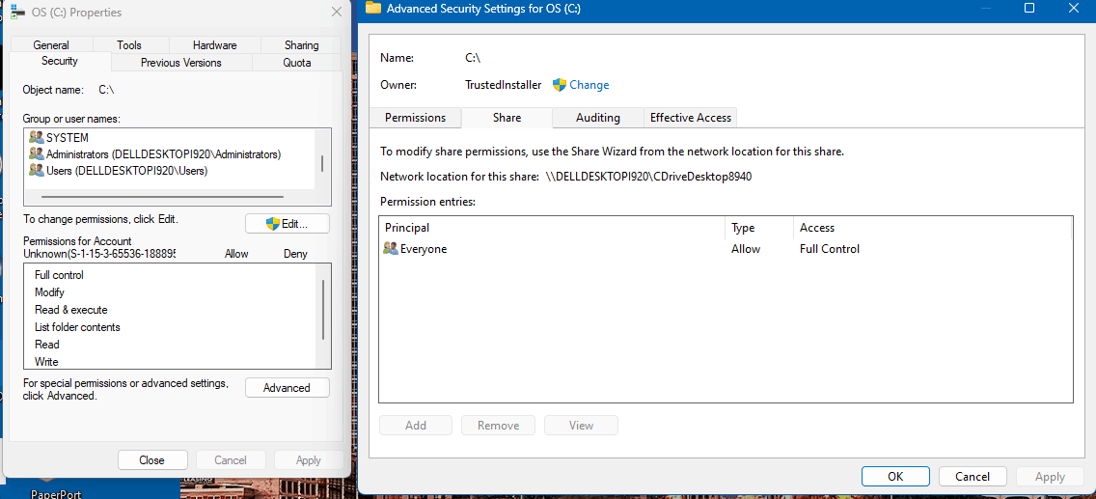Viewport: 1096px width, 499px height.
Task: Open Advanced settings in Properties window
Action: (x=288, y=388)
